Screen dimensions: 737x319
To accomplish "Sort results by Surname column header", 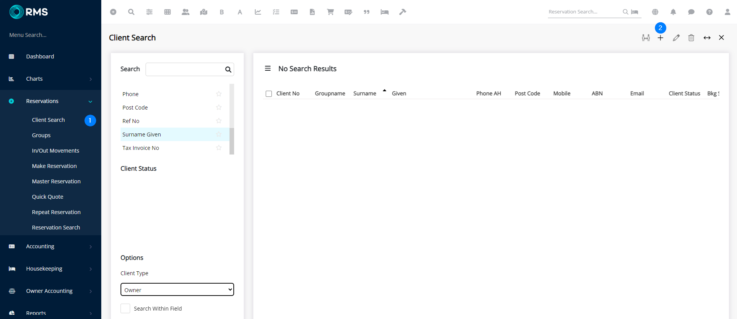I will click(x=365, y=93).
